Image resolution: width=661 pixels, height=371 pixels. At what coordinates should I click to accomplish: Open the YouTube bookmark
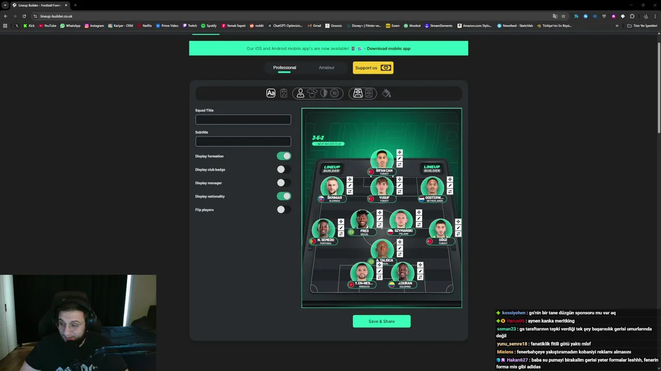click(48, 25)
